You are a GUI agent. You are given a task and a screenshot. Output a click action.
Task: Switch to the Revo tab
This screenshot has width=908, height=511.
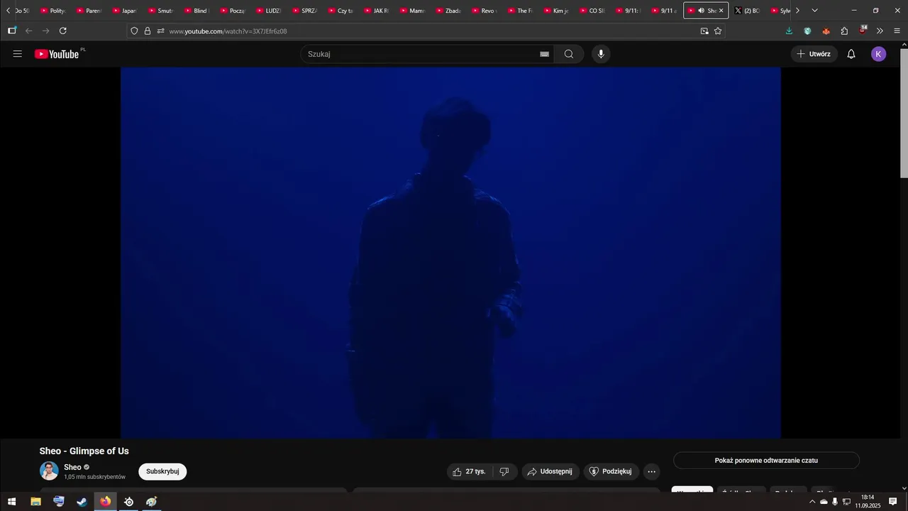(484, 11)
